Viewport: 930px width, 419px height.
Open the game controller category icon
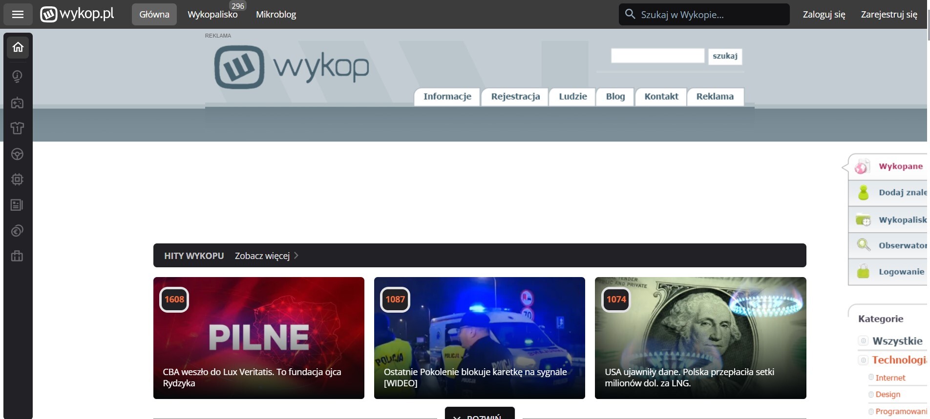[18, 102]
